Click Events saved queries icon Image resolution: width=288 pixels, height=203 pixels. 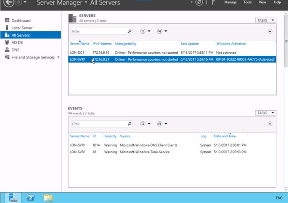(x=160, y=124)
